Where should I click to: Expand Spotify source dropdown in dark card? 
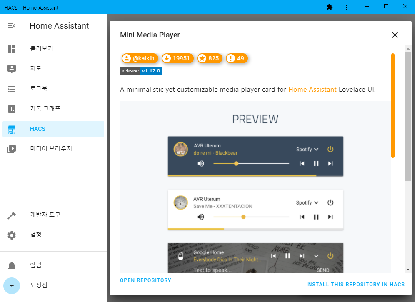click(307, 149)
